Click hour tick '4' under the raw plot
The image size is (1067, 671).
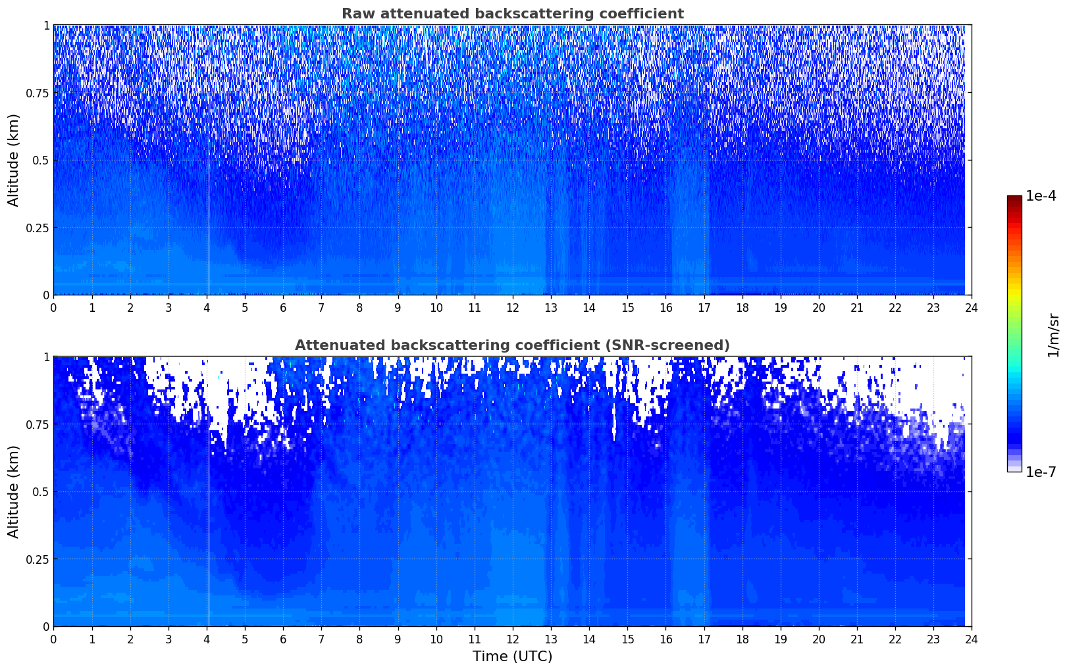207,308
